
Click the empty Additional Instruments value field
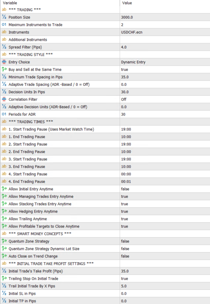[x=165, y=40]
